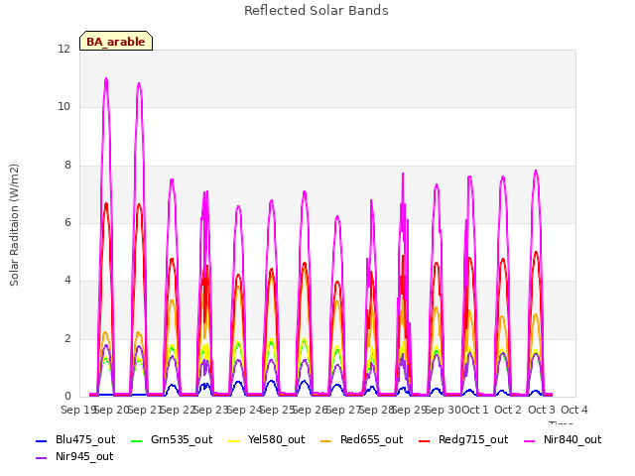Toggle the Redg715_out legend entry
The height and width of the screenshot is (476, 635).
(463, 440)
